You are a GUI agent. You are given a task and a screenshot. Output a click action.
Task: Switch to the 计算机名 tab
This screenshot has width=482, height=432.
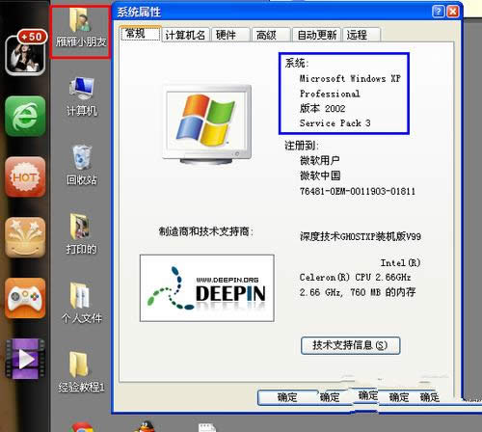click(x=185, y=35)
